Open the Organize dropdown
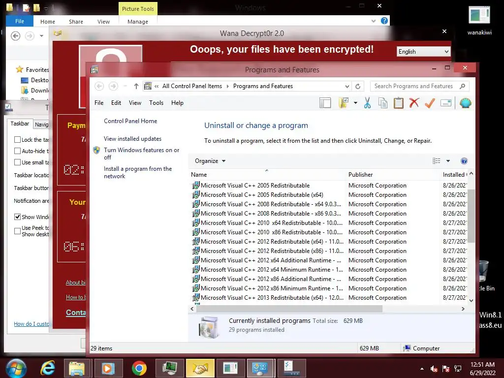The image size is (504, 378). [x=210, y=161]
